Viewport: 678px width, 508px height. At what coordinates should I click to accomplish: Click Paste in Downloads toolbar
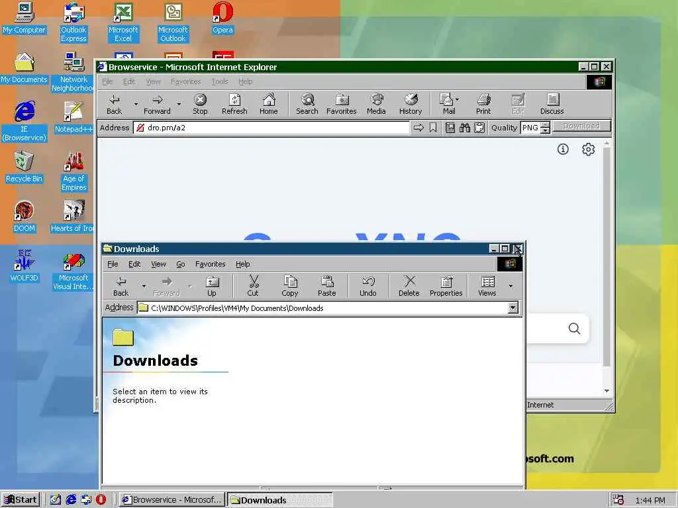pos(327,286)
